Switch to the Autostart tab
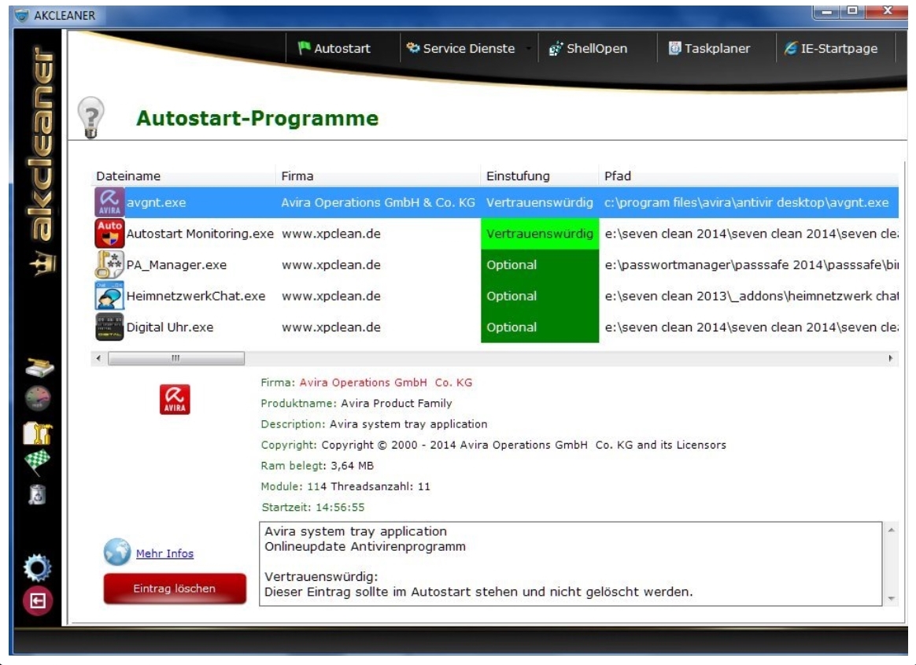Viewport: 916px width, 665px height. pos(334,49)
